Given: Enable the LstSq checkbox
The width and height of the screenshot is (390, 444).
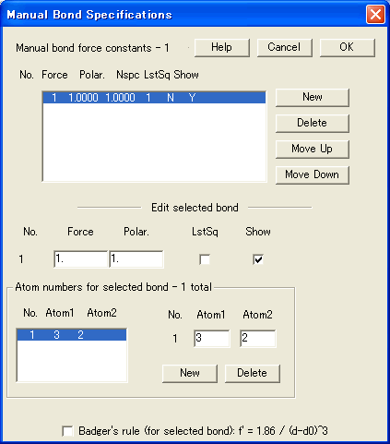Looking at the screenshot, I should coord(205,259).
